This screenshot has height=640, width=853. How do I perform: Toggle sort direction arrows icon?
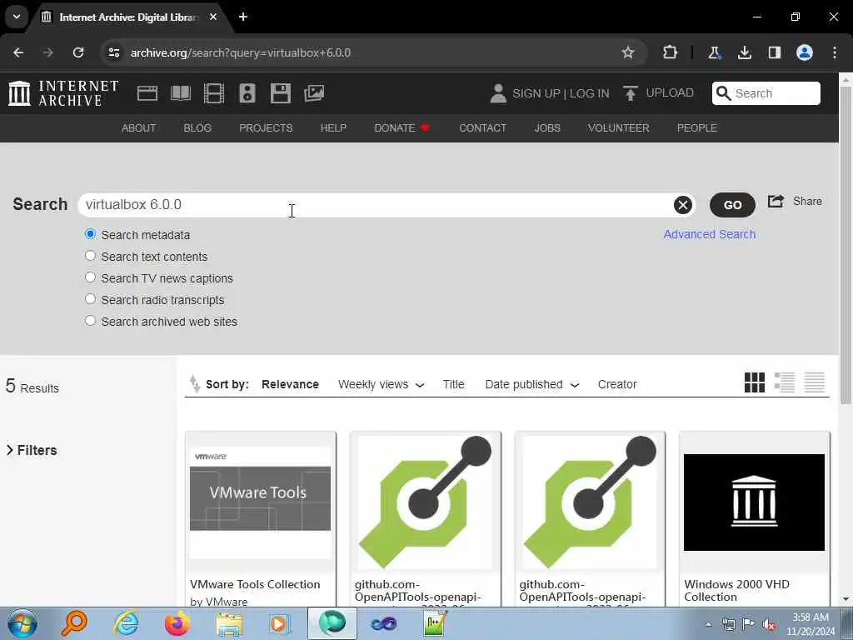click(194, 383)
